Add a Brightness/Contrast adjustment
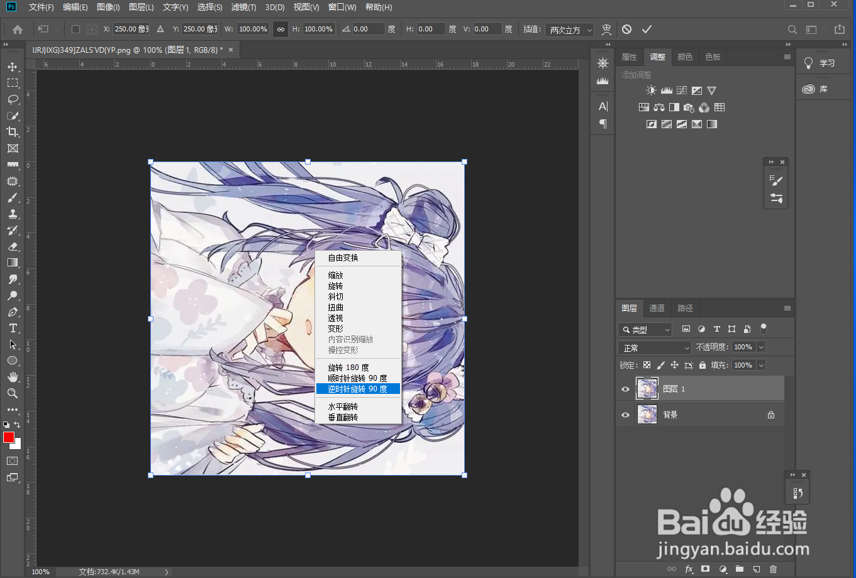Screen dimensions: 856x578 click(x=651, y=90)
